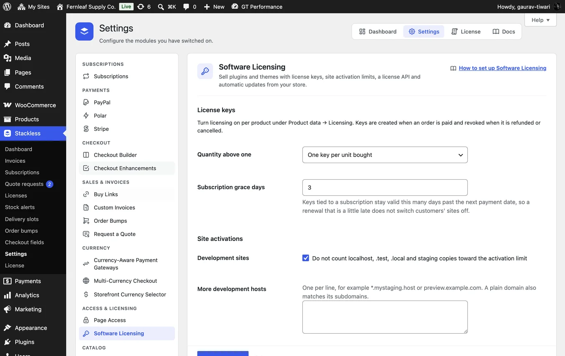Expand Products menu in sidebar
The image size is (565, 356).
point(33,119)
